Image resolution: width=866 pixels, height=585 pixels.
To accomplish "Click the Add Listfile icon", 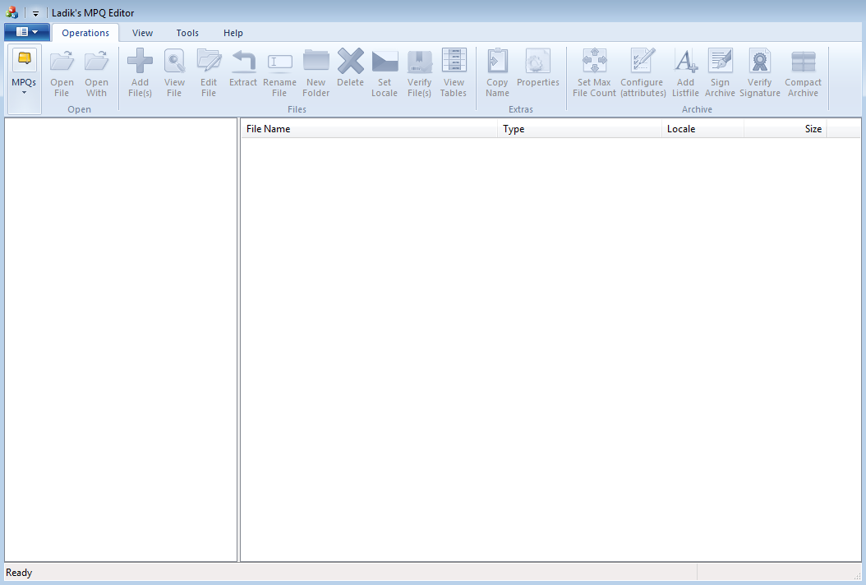I will tap(685, 61).
